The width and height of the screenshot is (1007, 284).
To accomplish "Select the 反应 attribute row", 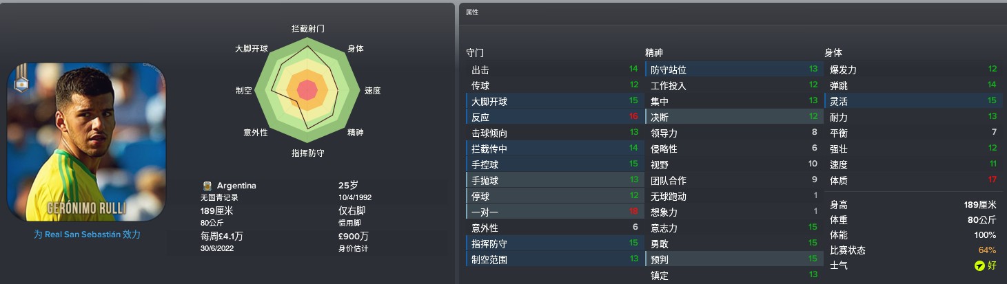I will pos(554,117).
